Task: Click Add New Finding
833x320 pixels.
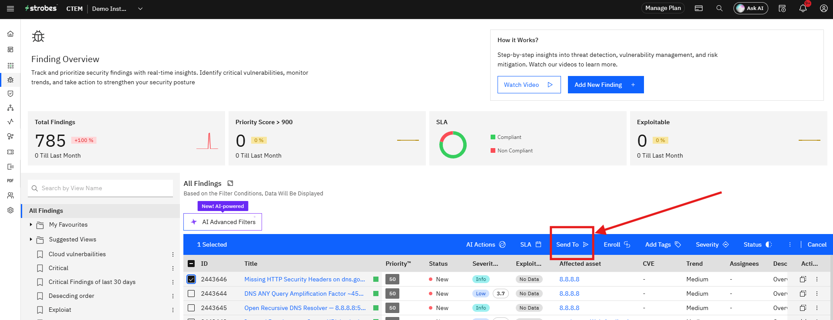Action: click(x=605, y=85)
